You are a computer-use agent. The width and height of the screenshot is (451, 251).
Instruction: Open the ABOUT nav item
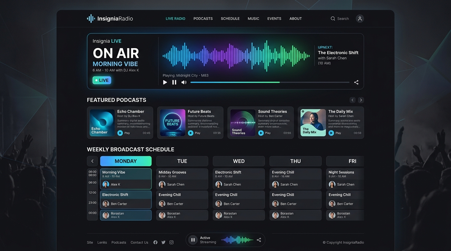(x=296, y=19)
